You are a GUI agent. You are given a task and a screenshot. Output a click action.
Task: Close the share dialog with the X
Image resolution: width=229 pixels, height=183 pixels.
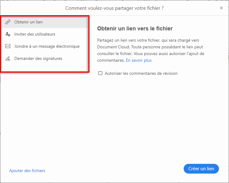tap(221, 8)
